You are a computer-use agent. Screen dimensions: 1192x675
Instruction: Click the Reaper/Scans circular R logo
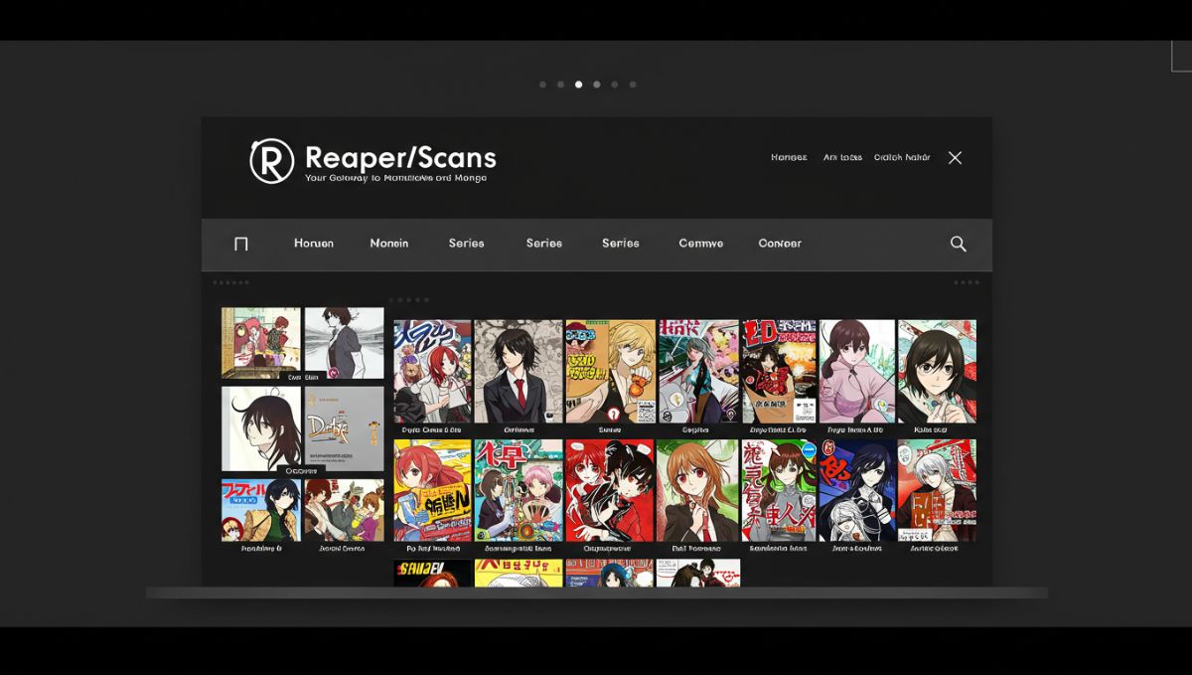point(271,161)
